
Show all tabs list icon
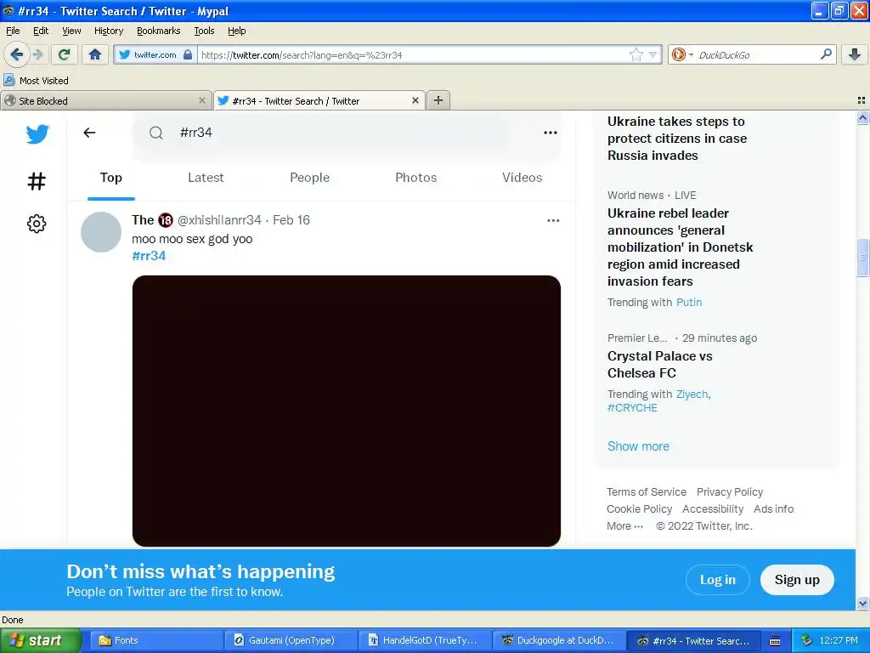pos(862,100)
